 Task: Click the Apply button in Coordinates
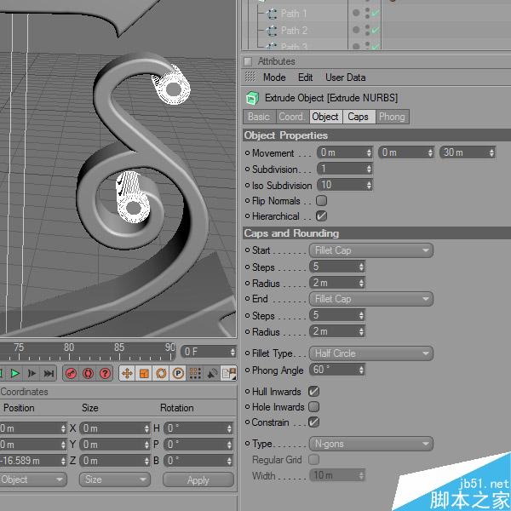pyautogui.click(x=198, y=479)
